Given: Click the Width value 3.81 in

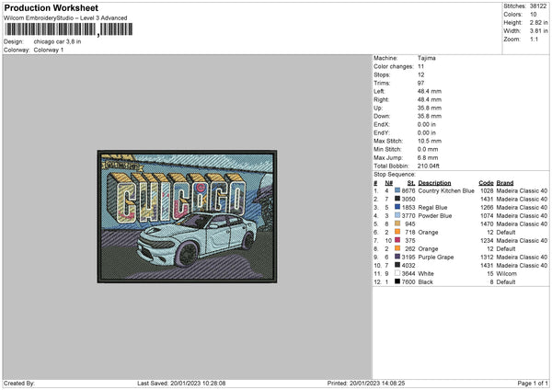Looking at the screenshot, I should point(538,31).
